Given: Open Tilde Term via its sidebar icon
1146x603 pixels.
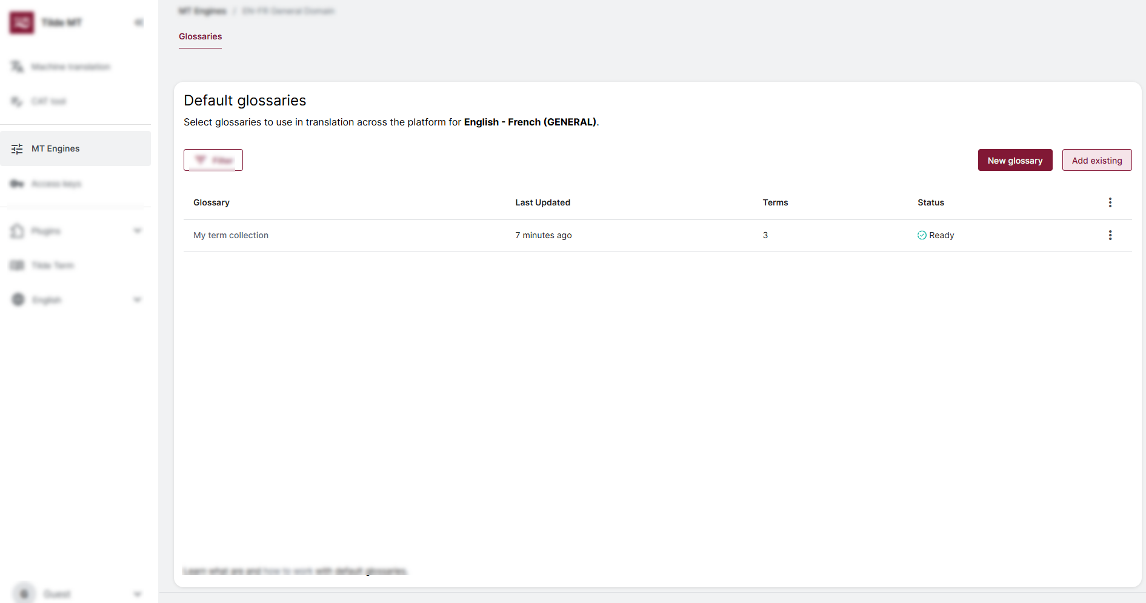Looking at the screenshot, I should click(16, 265).
